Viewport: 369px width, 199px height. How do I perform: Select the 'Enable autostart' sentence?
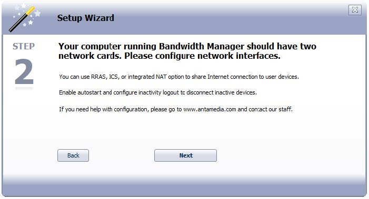tap(158, 92)
